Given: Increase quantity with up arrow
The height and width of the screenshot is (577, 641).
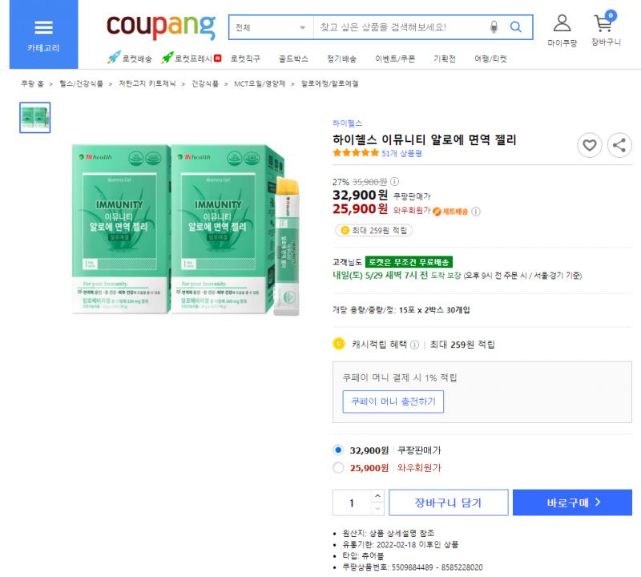Looking at the screenshot, I should click(x=377, y=496).
